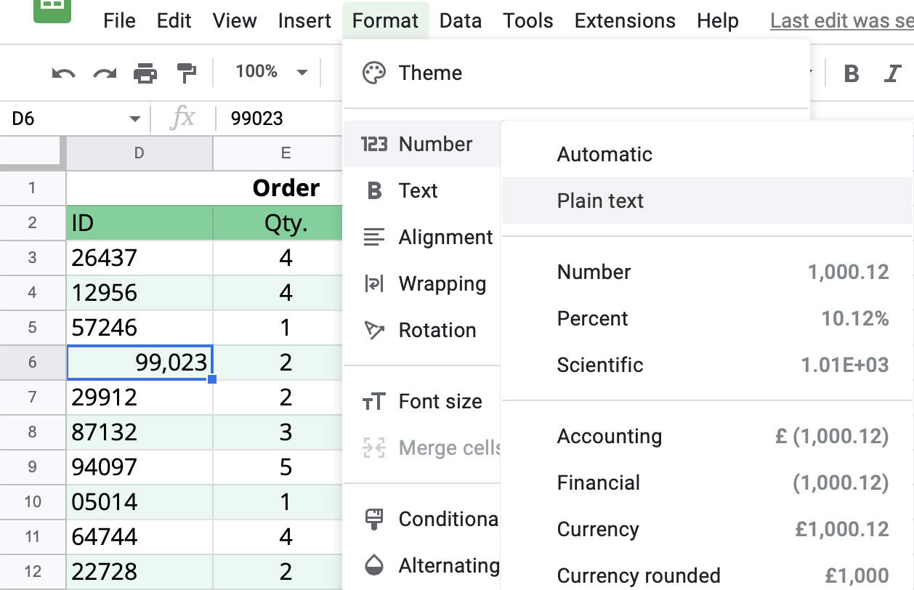914x590 pixels.
Task: Select the Paint format tool
Action: (186, 72)
